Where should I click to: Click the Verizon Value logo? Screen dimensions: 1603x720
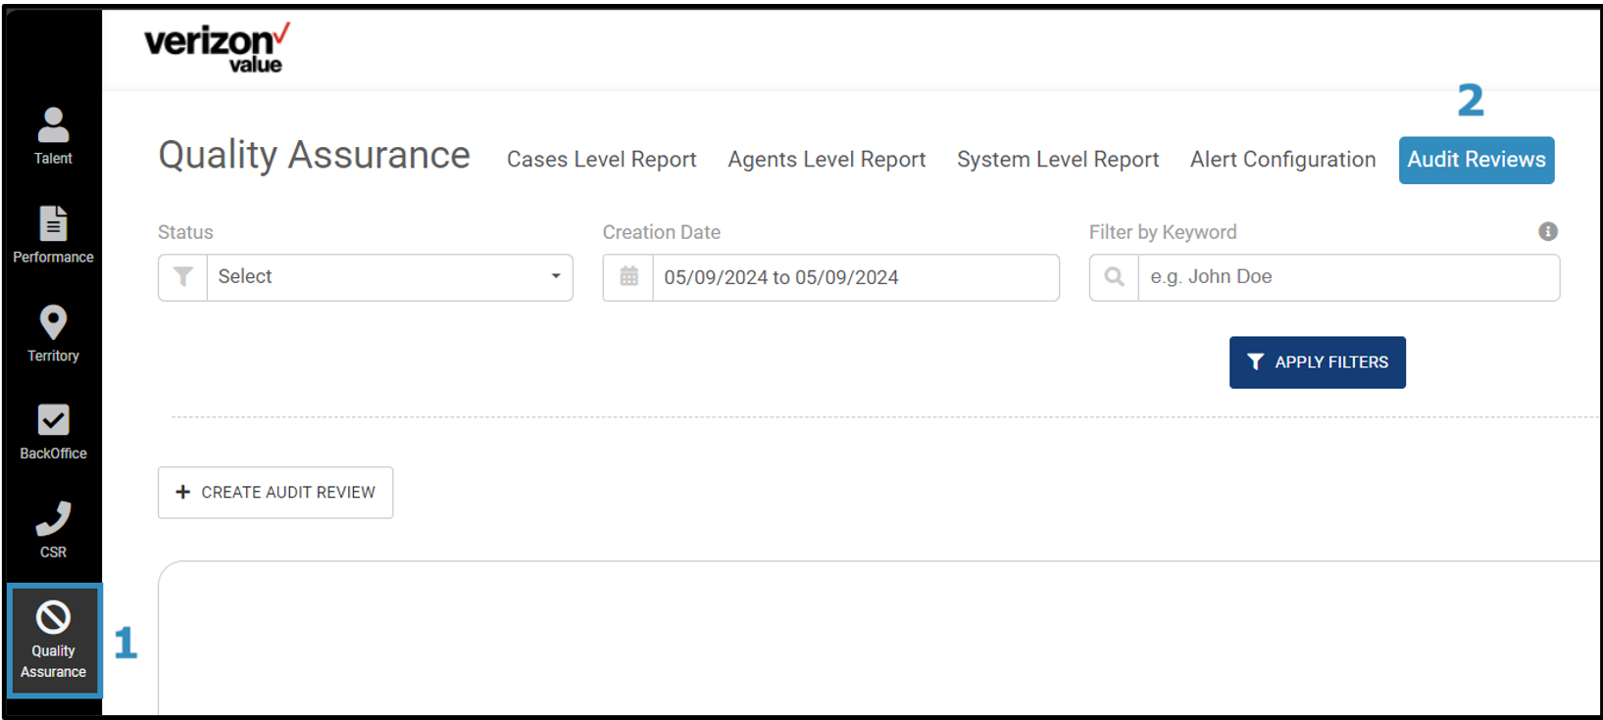click(x=217, y=49)
